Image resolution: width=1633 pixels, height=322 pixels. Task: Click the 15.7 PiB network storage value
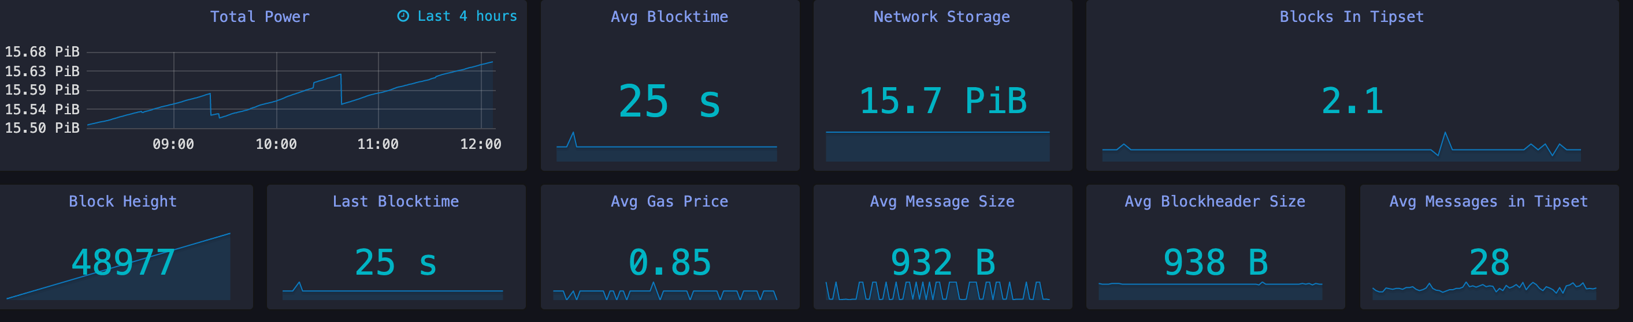tap(942, 101)
